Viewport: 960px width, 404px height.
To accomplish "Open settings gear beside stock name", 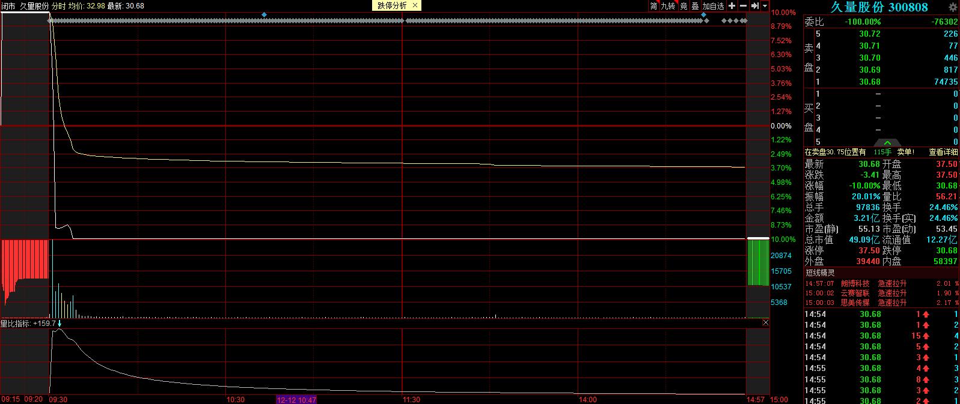I will [952, 8].
